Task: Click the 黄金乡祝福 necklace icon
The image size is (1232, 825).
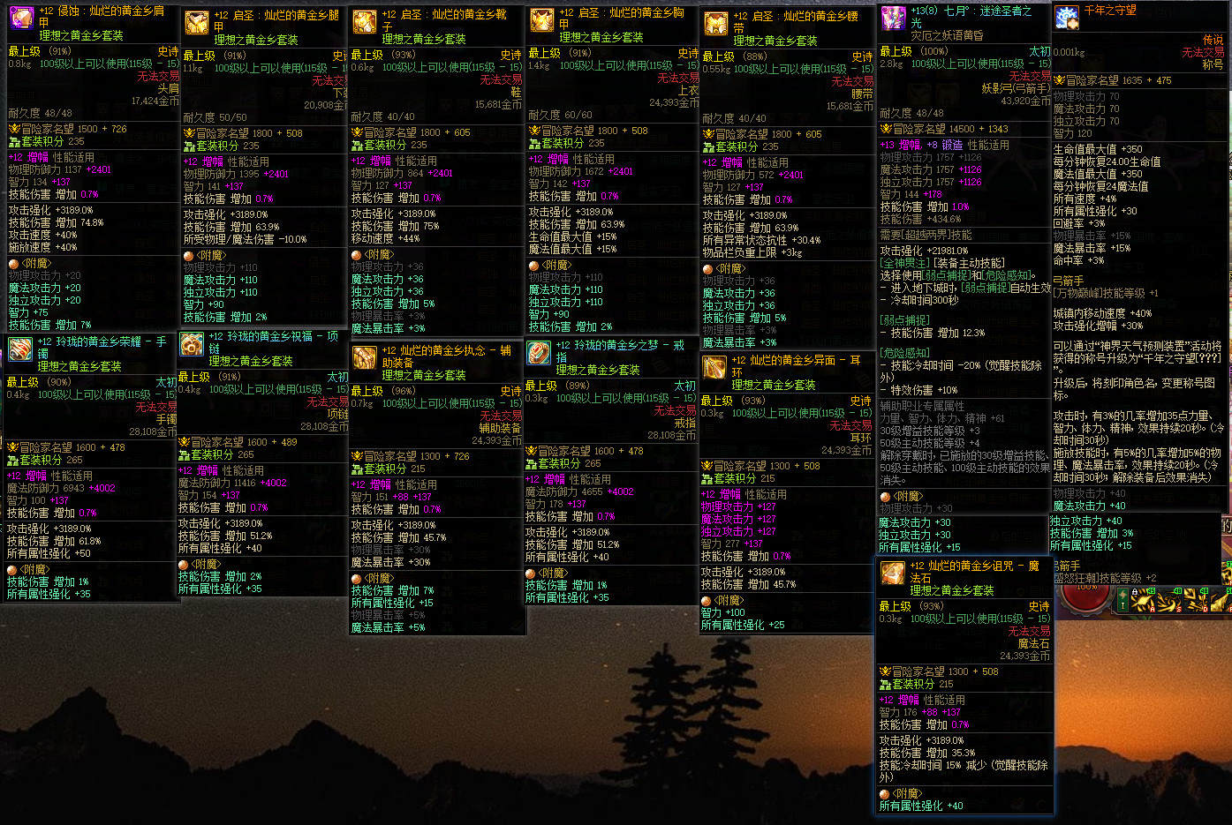Action: (x=192, y=344)
